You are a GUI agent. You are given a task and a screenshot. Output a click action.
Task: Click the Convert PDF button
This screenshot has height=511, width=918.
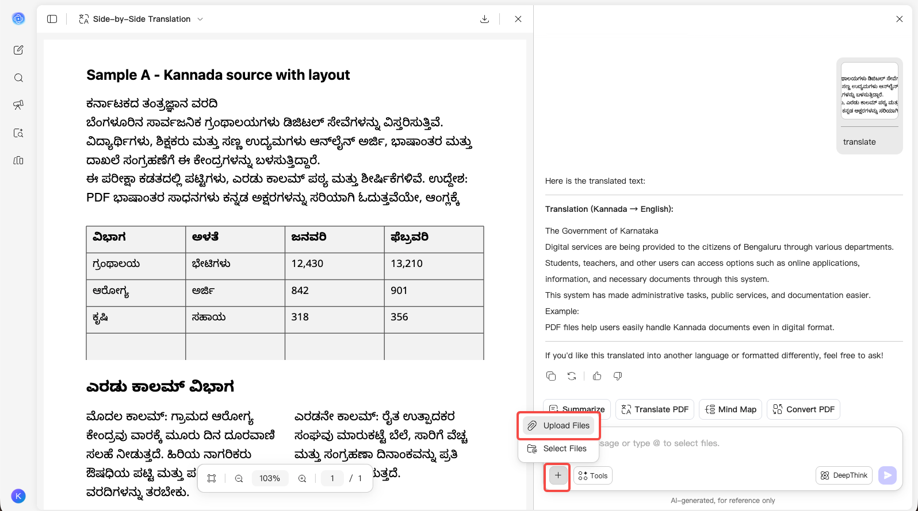pos(804,409)
